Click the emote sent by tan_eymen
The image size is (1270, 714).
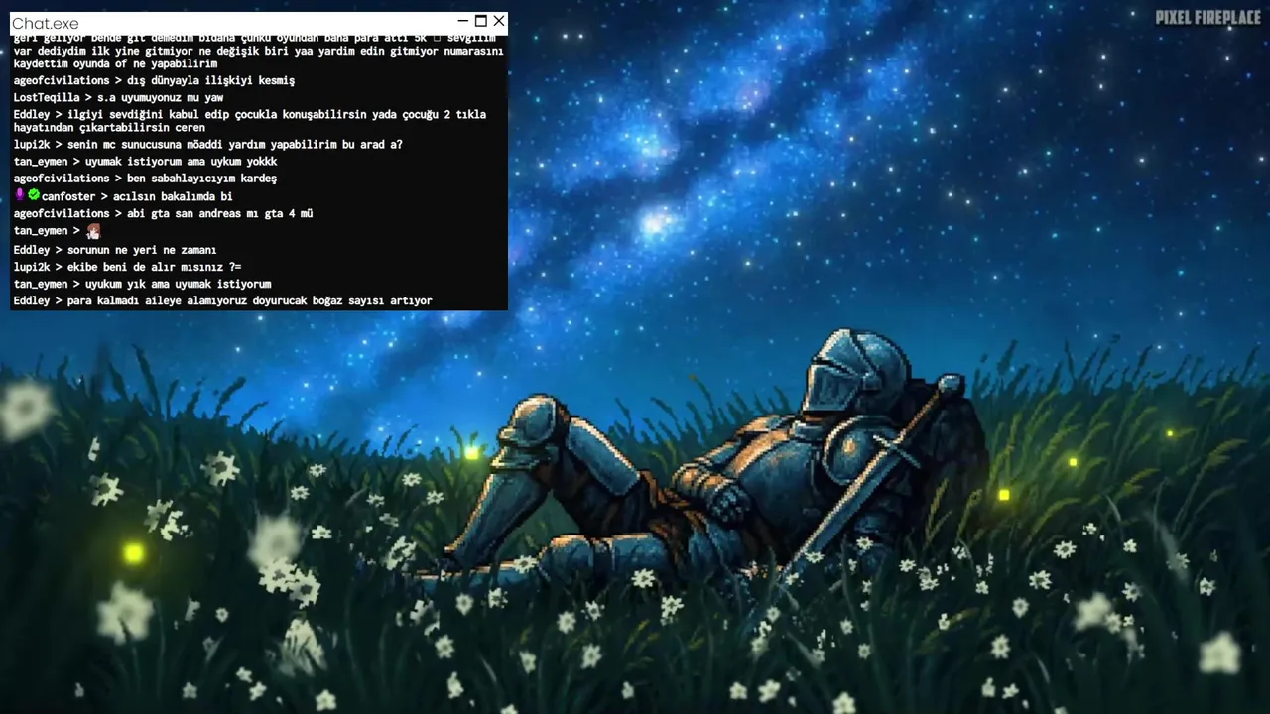coord(93,231)
